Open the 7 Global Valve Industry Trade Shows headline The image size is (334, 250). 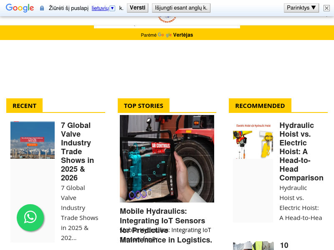pos(78,152)
